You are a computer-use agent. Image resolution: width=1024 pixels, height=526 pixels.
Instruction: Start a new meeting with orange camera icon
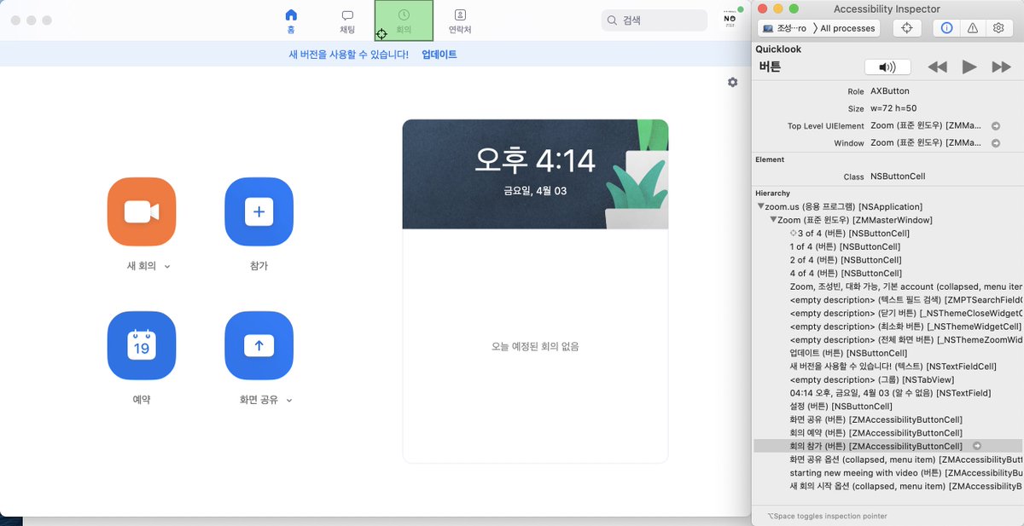(x=142, y=211)
